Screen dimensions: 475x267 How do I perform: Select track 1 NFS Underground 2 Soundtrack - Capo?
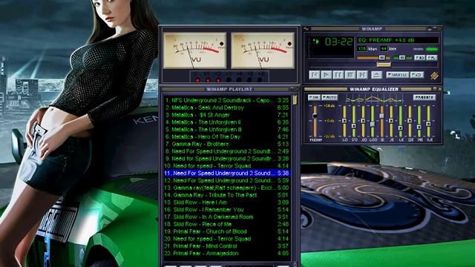tap(226, 100)
